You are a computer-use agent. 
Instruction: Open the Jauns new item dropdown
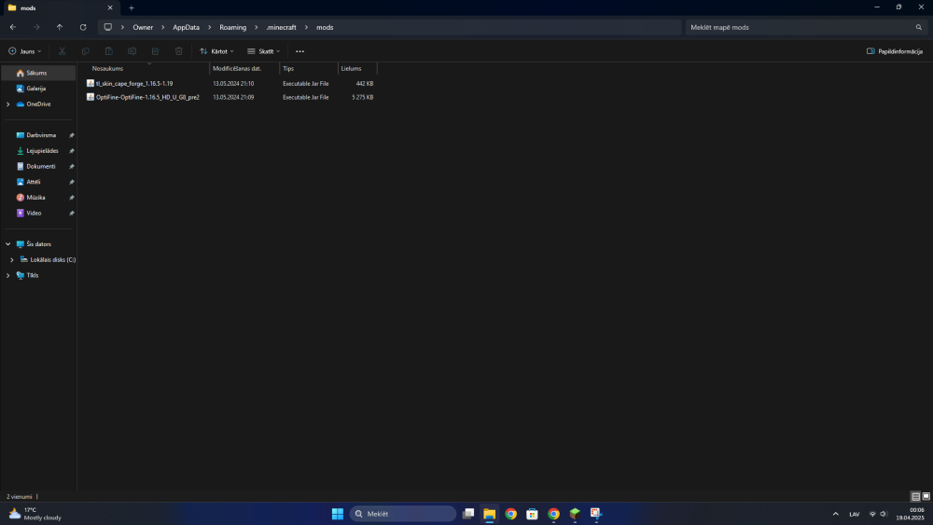25,51
